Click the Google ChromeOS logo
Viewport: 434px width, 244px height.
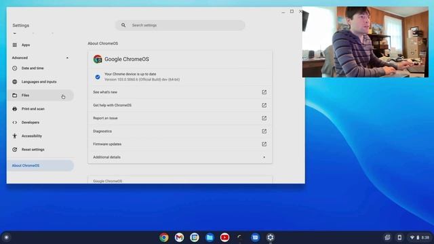tap(98, 59)
